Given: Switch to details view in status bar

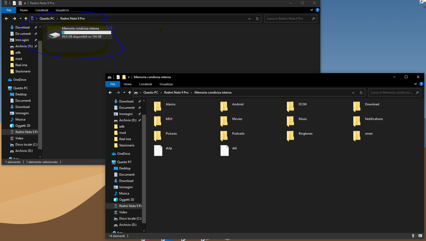Looking at the screenshot, I should coord(414,236).
